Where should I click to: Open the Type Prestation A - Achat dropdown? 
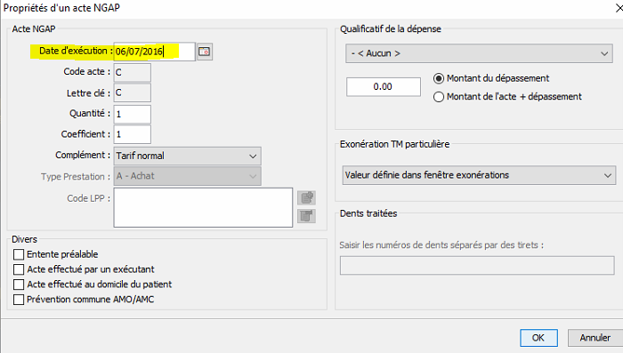pos(188,176)
